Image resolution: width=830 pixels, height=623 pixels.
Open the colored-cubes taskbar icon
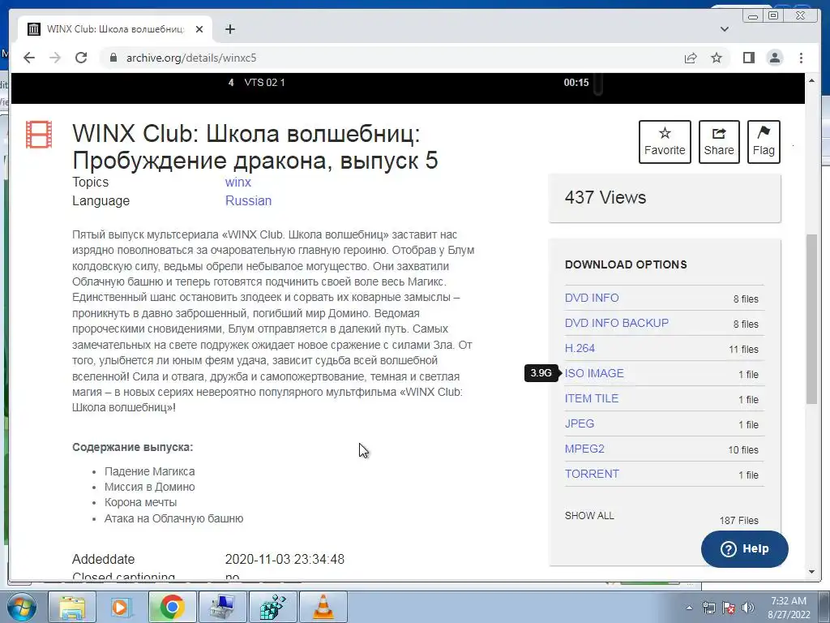click(x=272, y=607)
